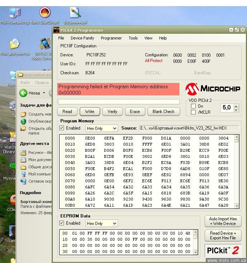
Task: Open the Правка menu in Explorer window
Action: (x=42, y=83)
